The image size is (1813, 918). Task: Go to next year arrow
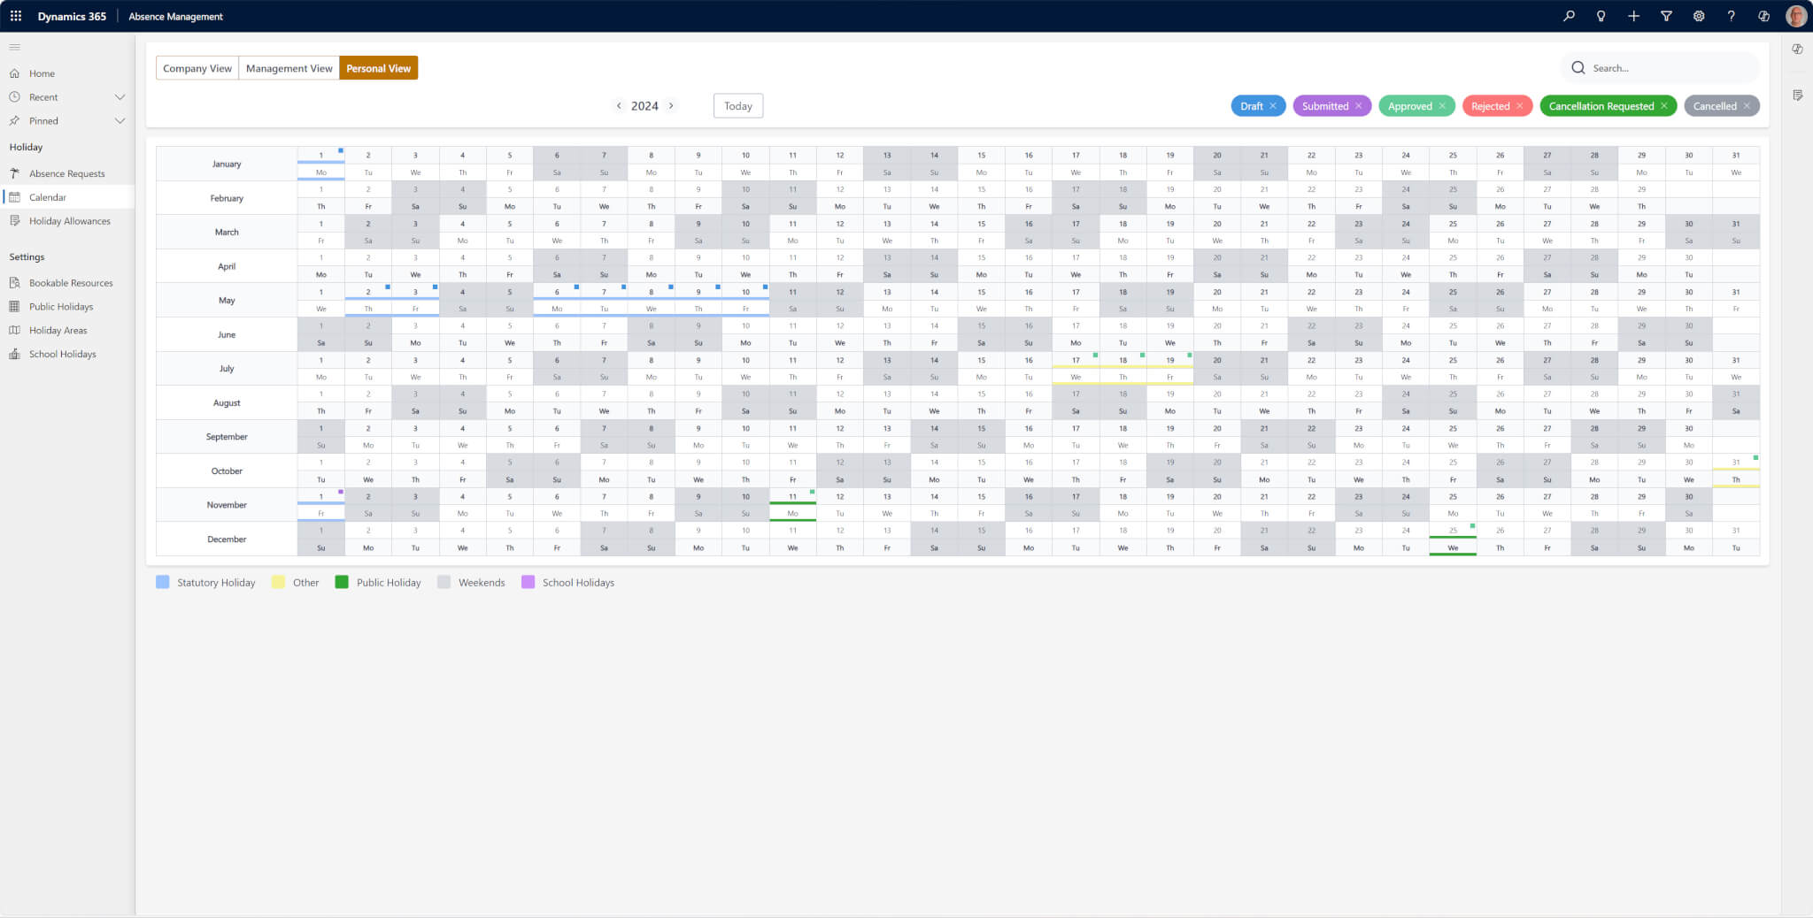(x=671, y=106)
